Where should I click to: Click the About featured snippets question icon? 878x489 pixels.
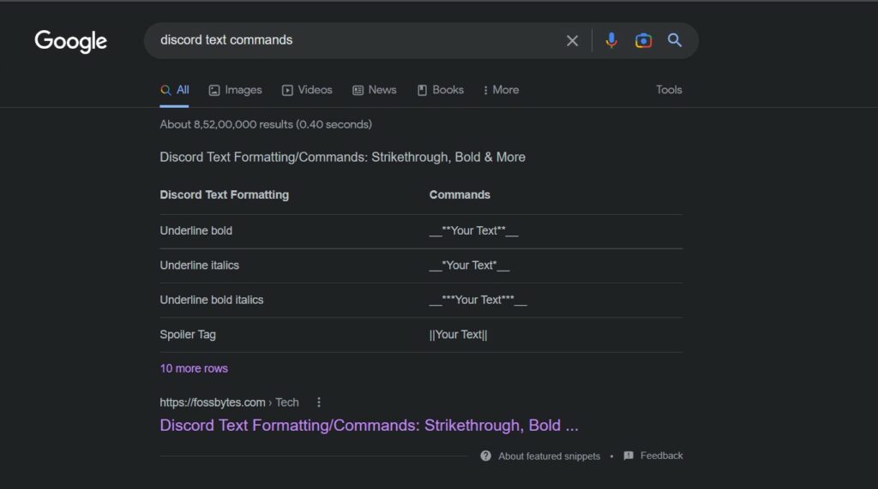(x=486, y=456)
